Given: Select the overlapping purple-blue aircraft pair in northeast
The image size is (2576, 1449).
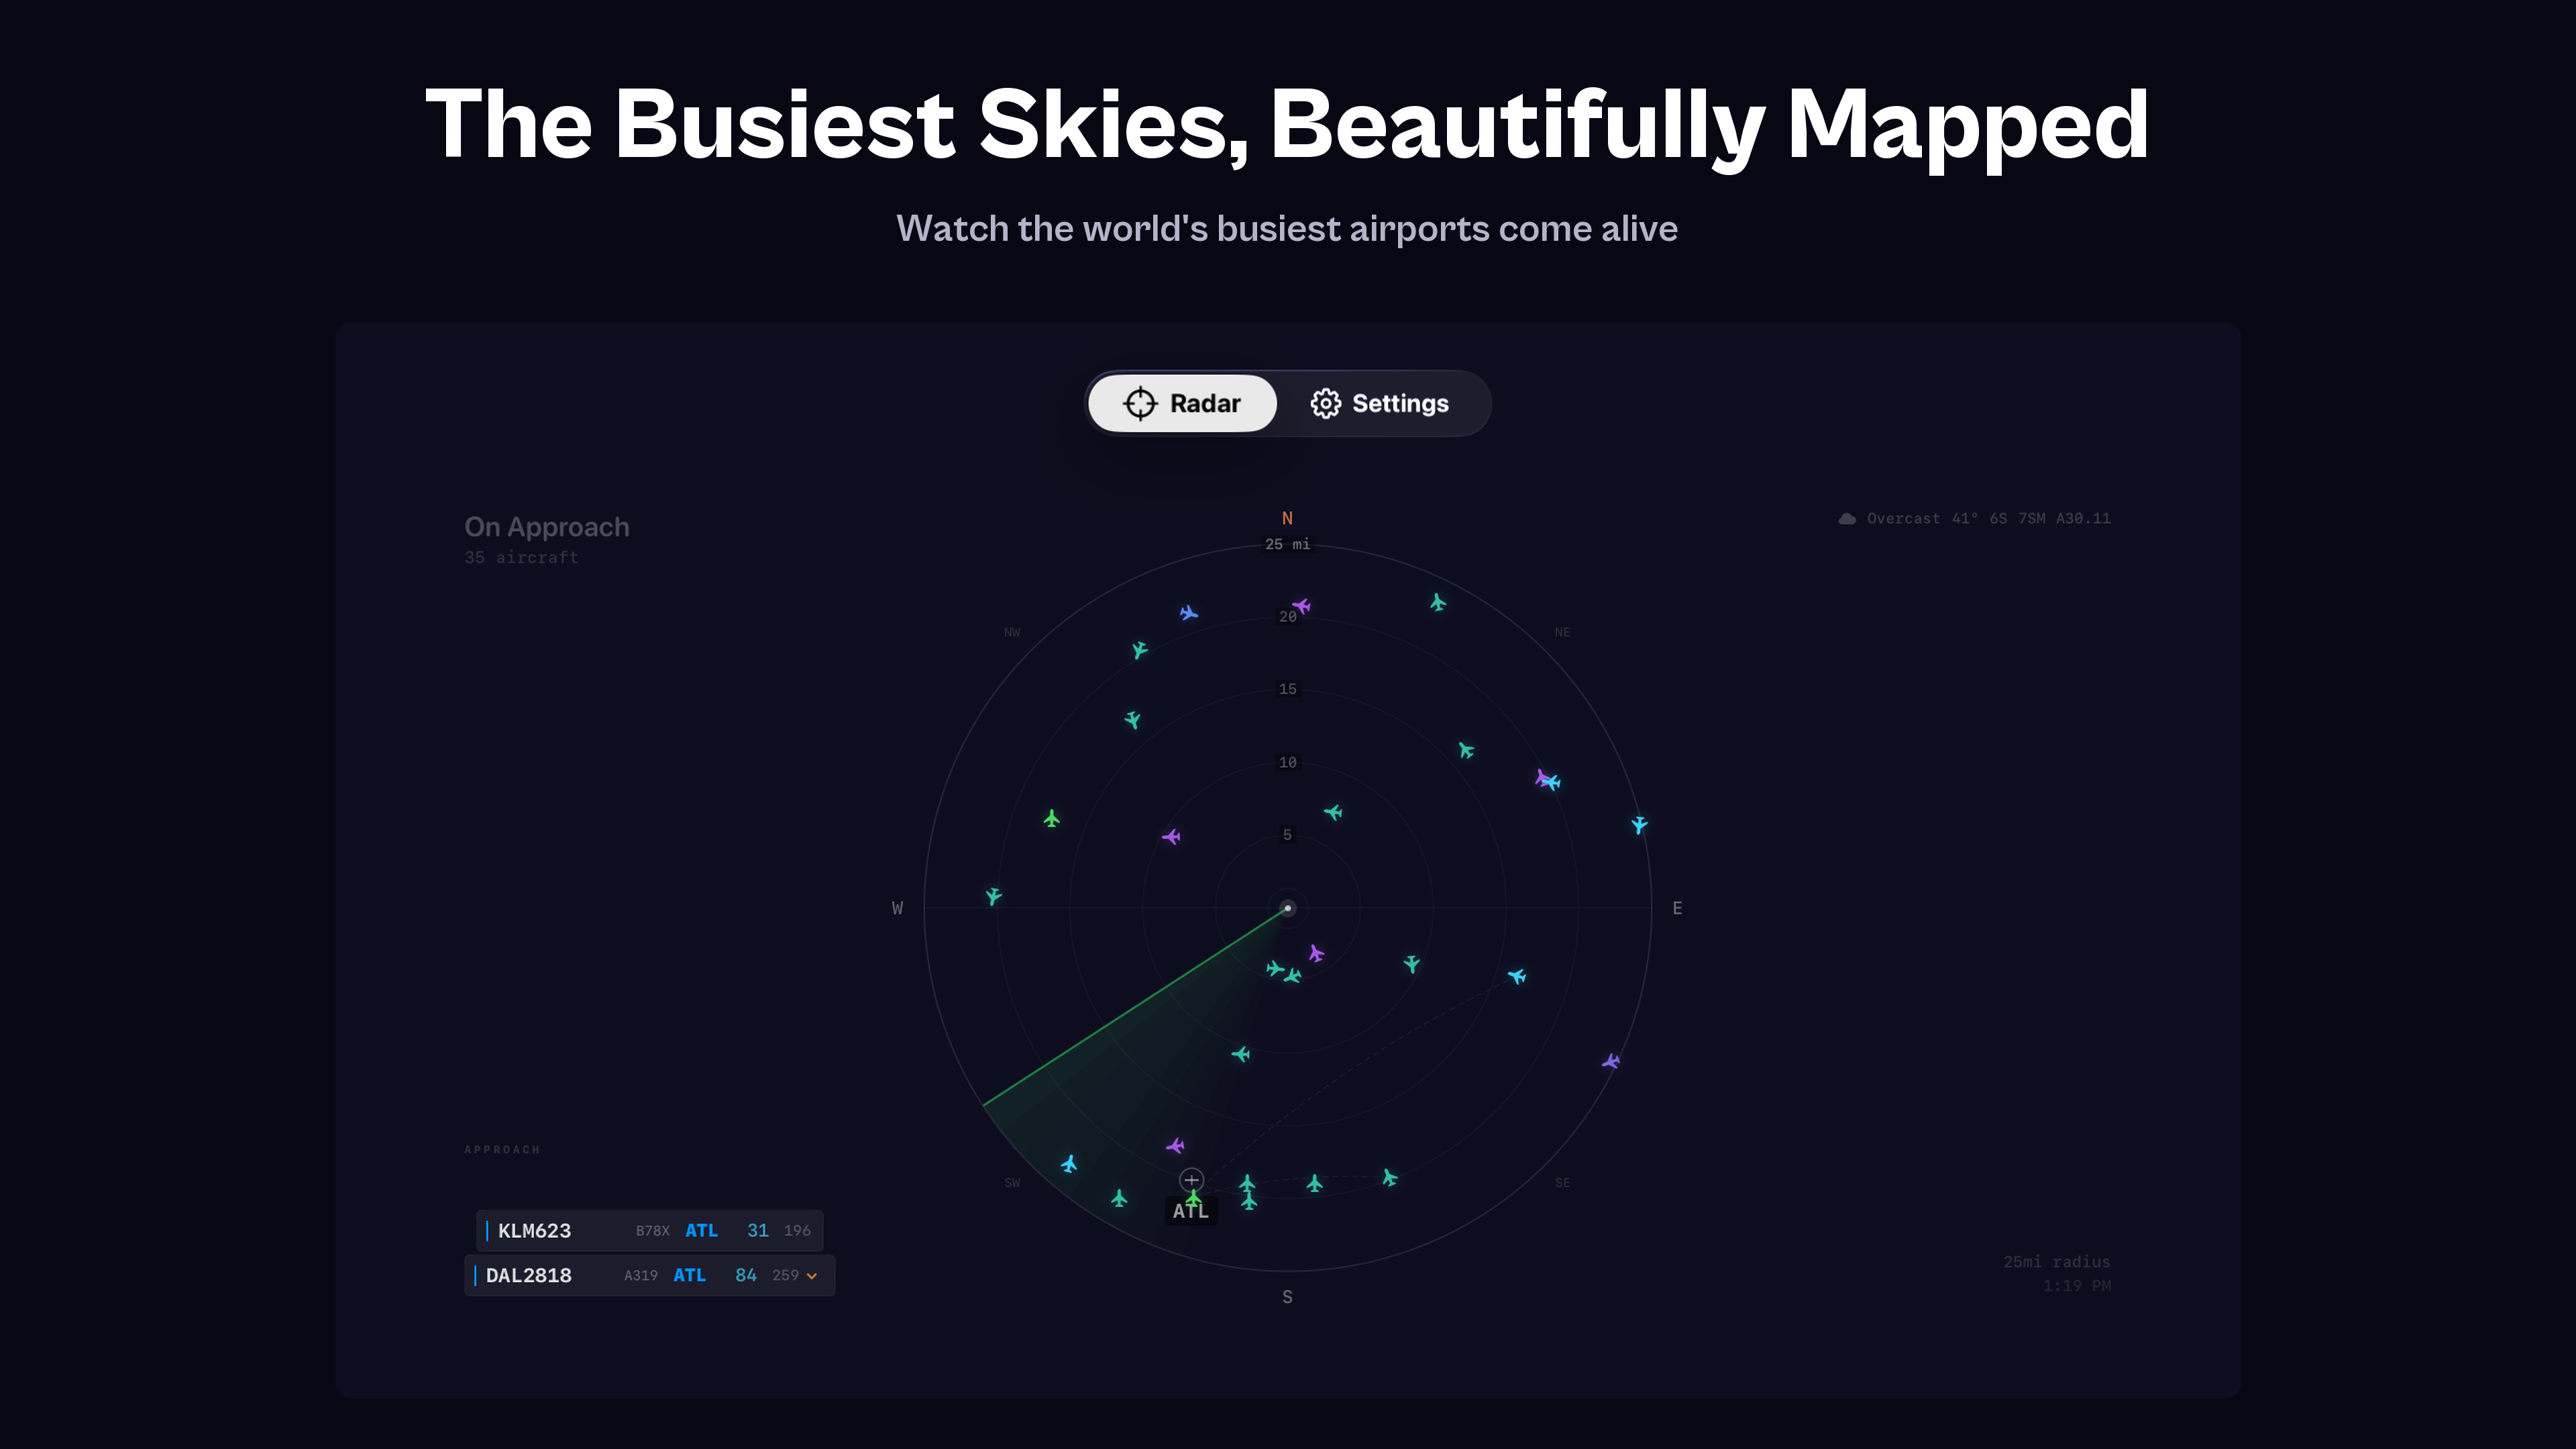Looking at the screenshot, I should pos(1547,779).
